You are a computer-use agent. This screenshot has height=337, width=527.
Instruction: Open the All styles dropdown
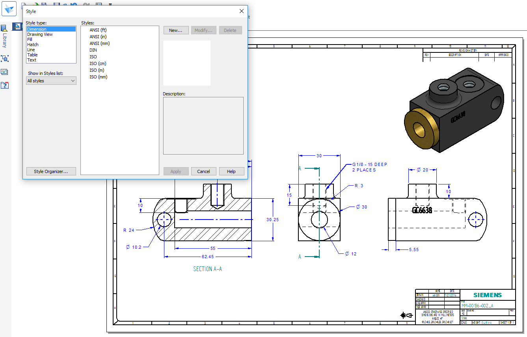click(51, 80)
